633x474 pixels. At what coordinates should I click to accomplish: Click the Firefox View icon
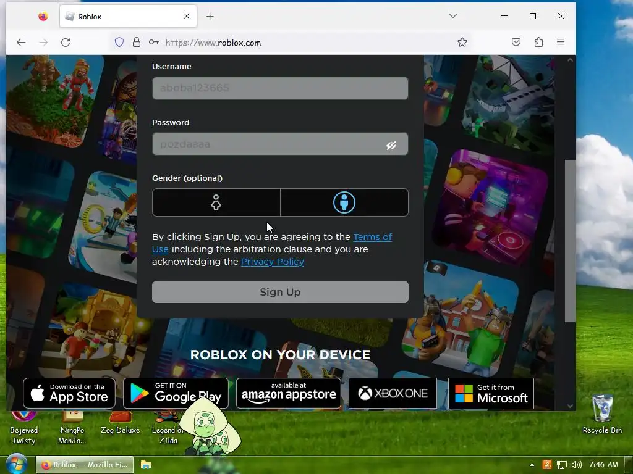(43, 16)
